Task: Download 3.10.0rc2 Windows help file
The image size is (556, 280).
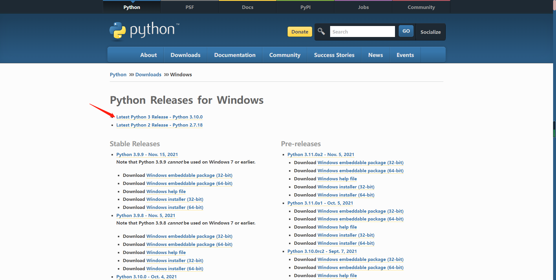Action: pos(337,276)
